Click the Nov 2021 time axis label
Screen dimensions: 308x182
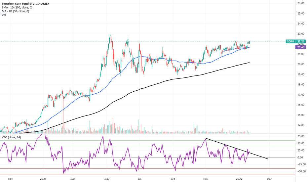click(206, 179)
